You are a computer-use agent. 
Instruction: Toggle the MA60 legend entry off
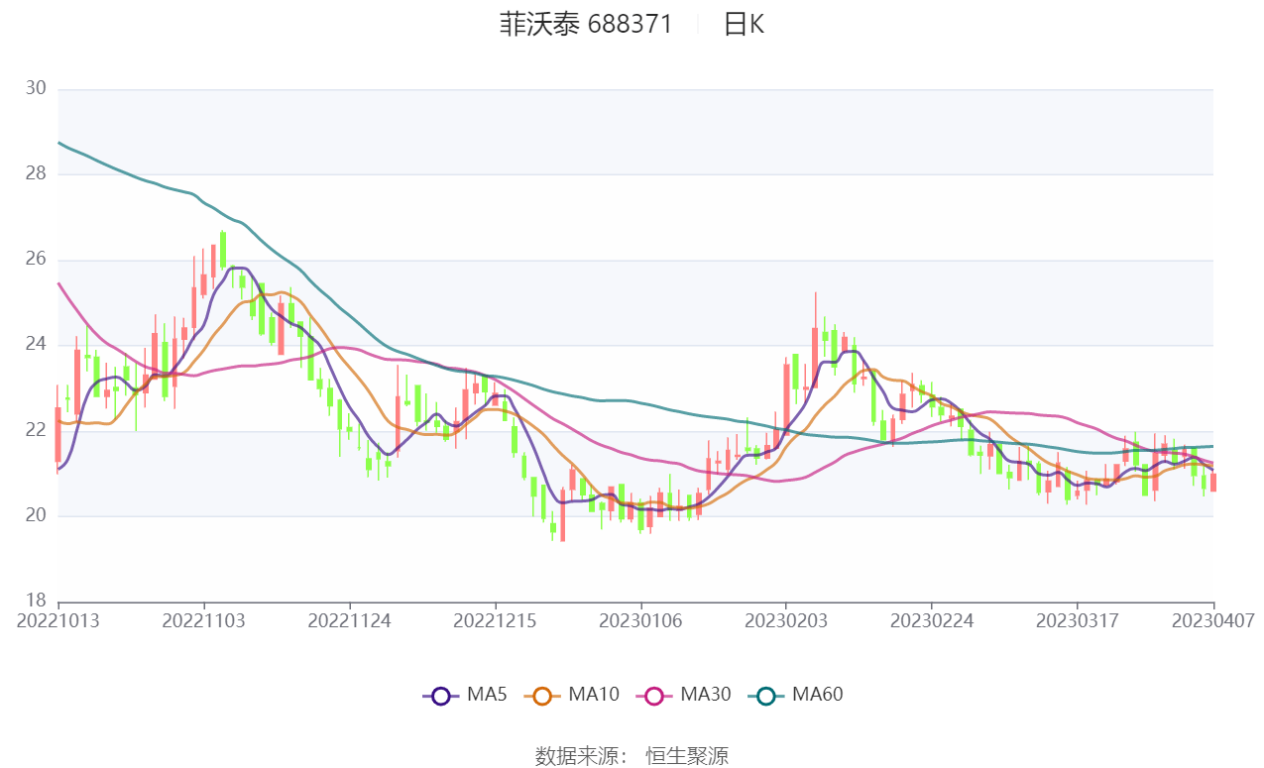pos(819,695)
